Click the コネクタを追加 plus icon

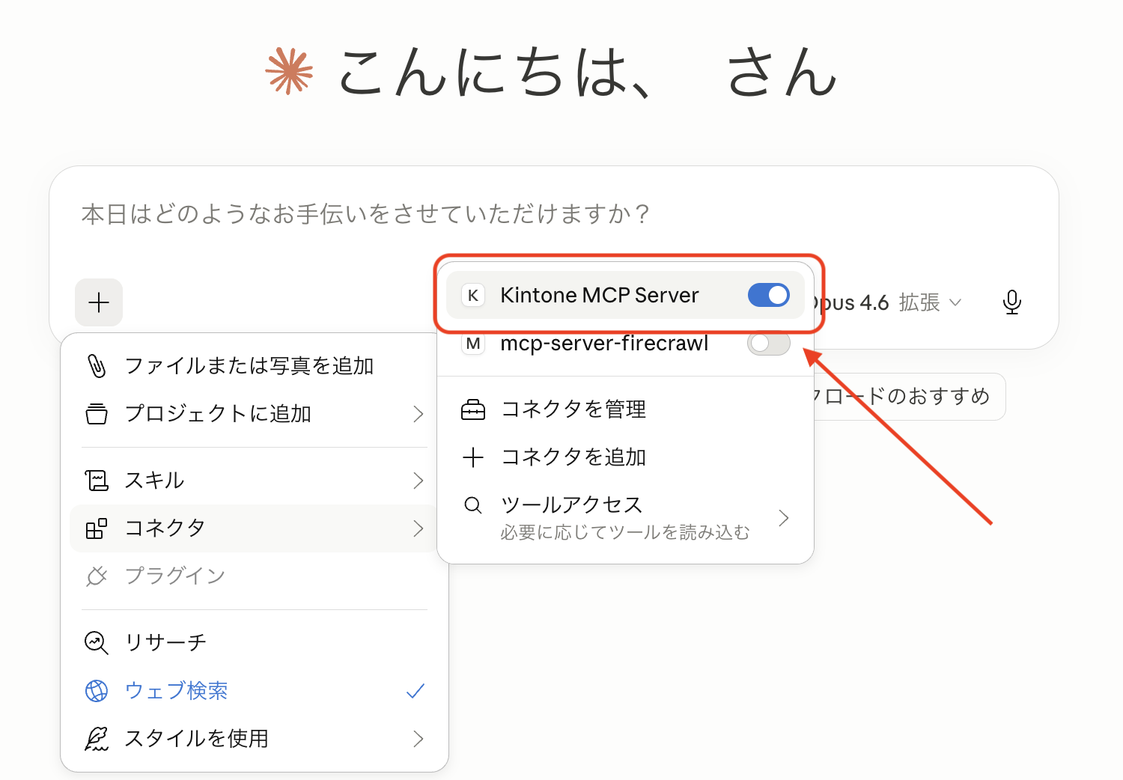coord(473,457)
